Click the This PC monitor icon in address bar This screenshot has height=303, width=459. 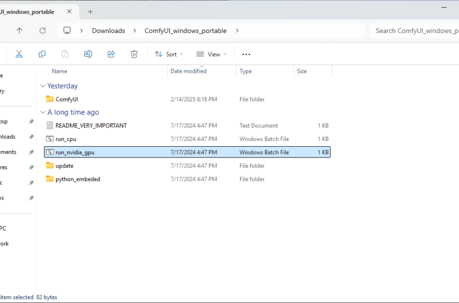[67, 31]
